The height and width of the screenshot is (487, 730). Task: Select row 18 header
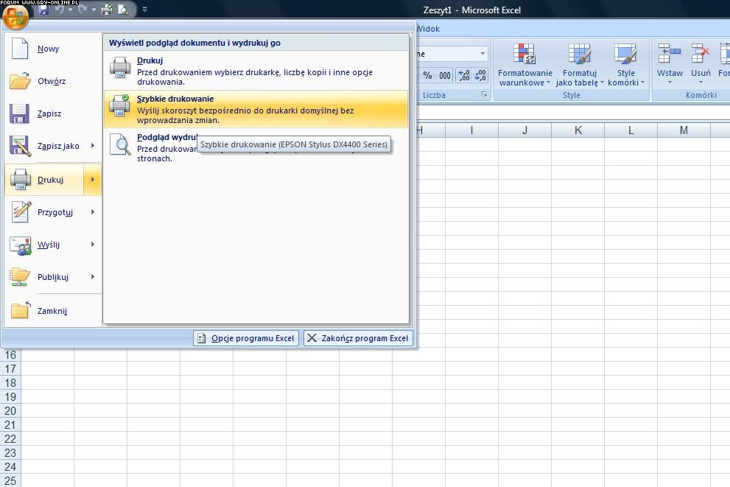10,382
